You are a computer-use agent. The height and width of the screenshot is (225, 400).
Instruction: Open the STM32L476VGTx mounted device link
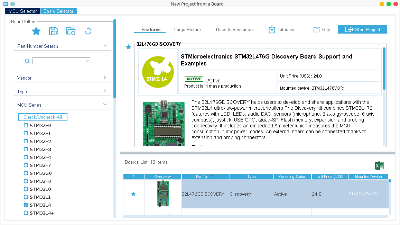pos(328,88)
